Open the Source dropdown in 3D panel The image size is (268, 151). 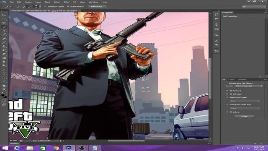pyautogui.click(x=249, y=86)
